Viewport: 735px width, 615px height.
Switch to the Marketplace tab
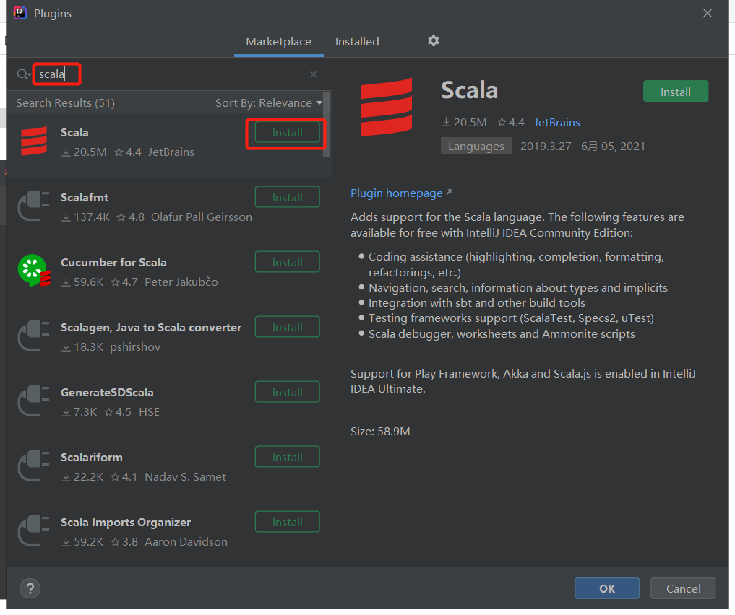pyautogui.click(x=278, y=42)
